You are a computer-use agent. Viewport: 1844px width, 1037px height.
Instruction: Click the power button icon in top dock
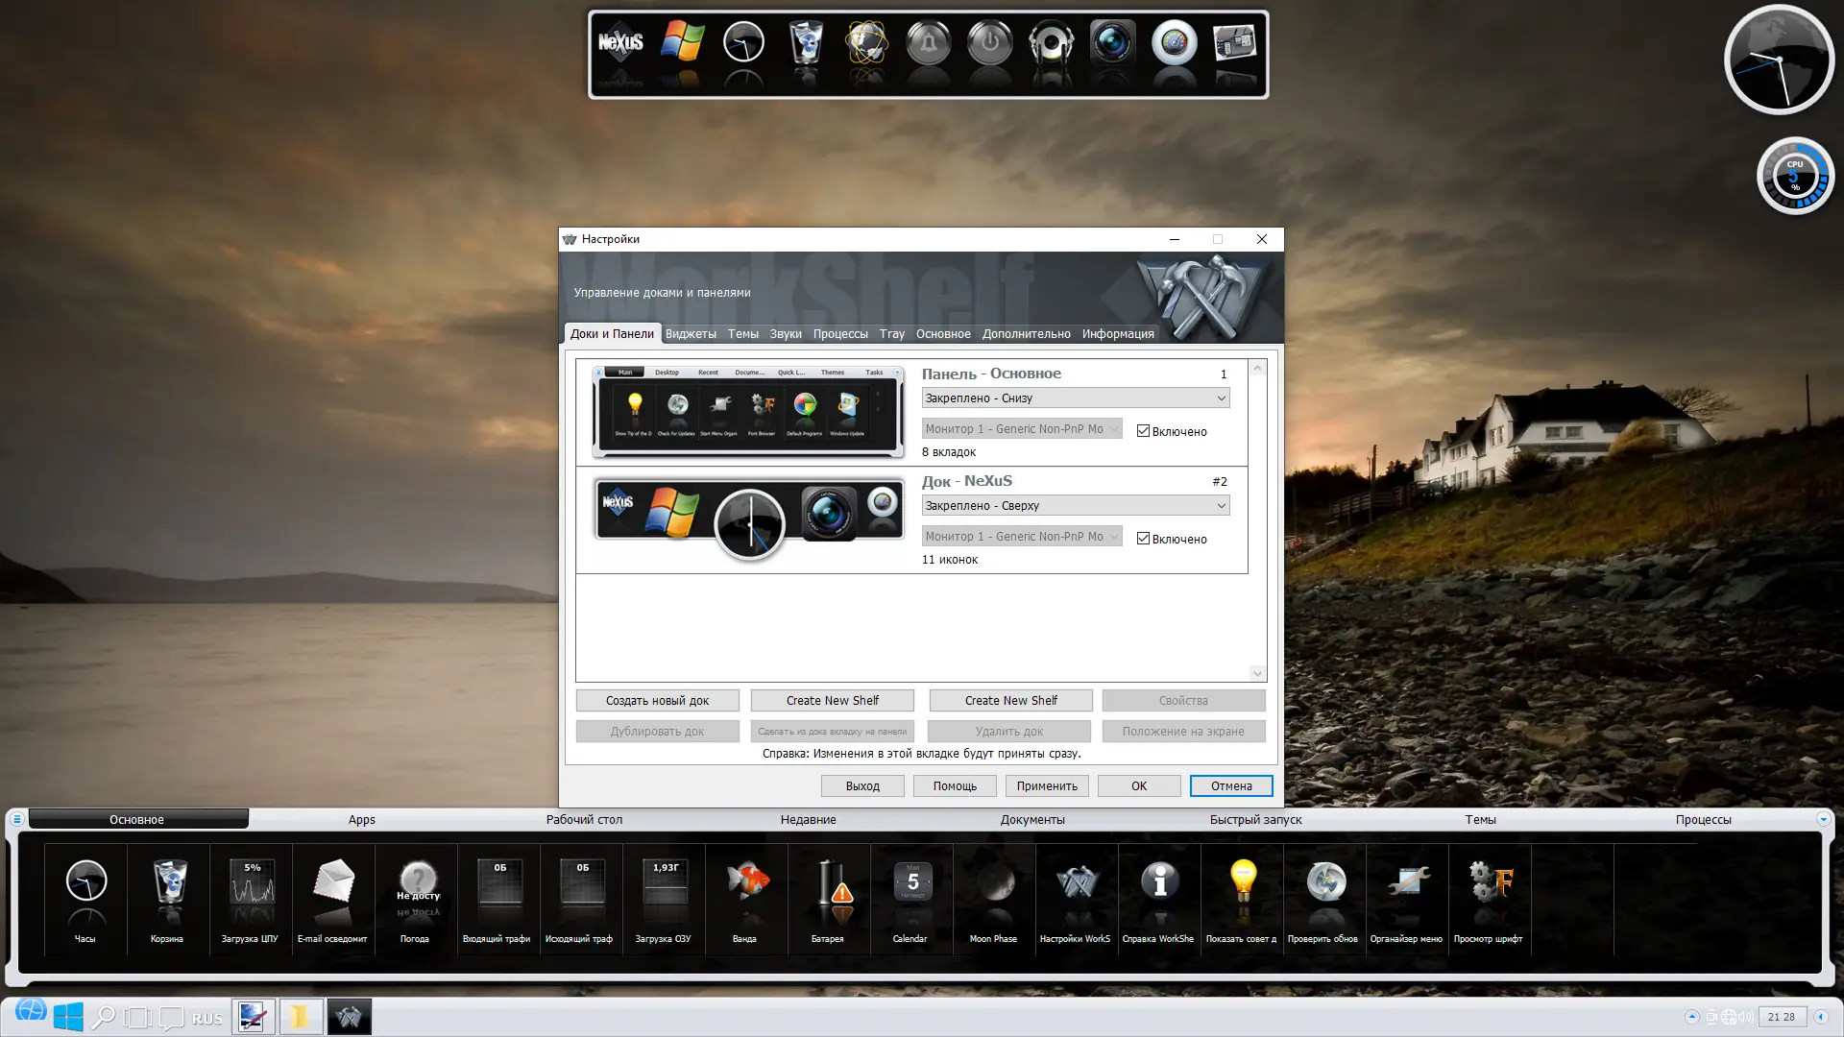(989, 44)
